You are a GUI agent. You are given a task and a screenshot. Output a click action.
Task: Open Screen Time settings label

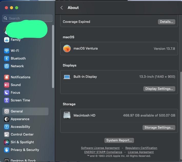21,100
